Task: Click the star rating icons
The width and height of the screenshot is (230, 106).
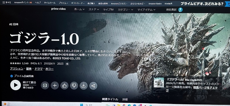Action: point(16,63)
